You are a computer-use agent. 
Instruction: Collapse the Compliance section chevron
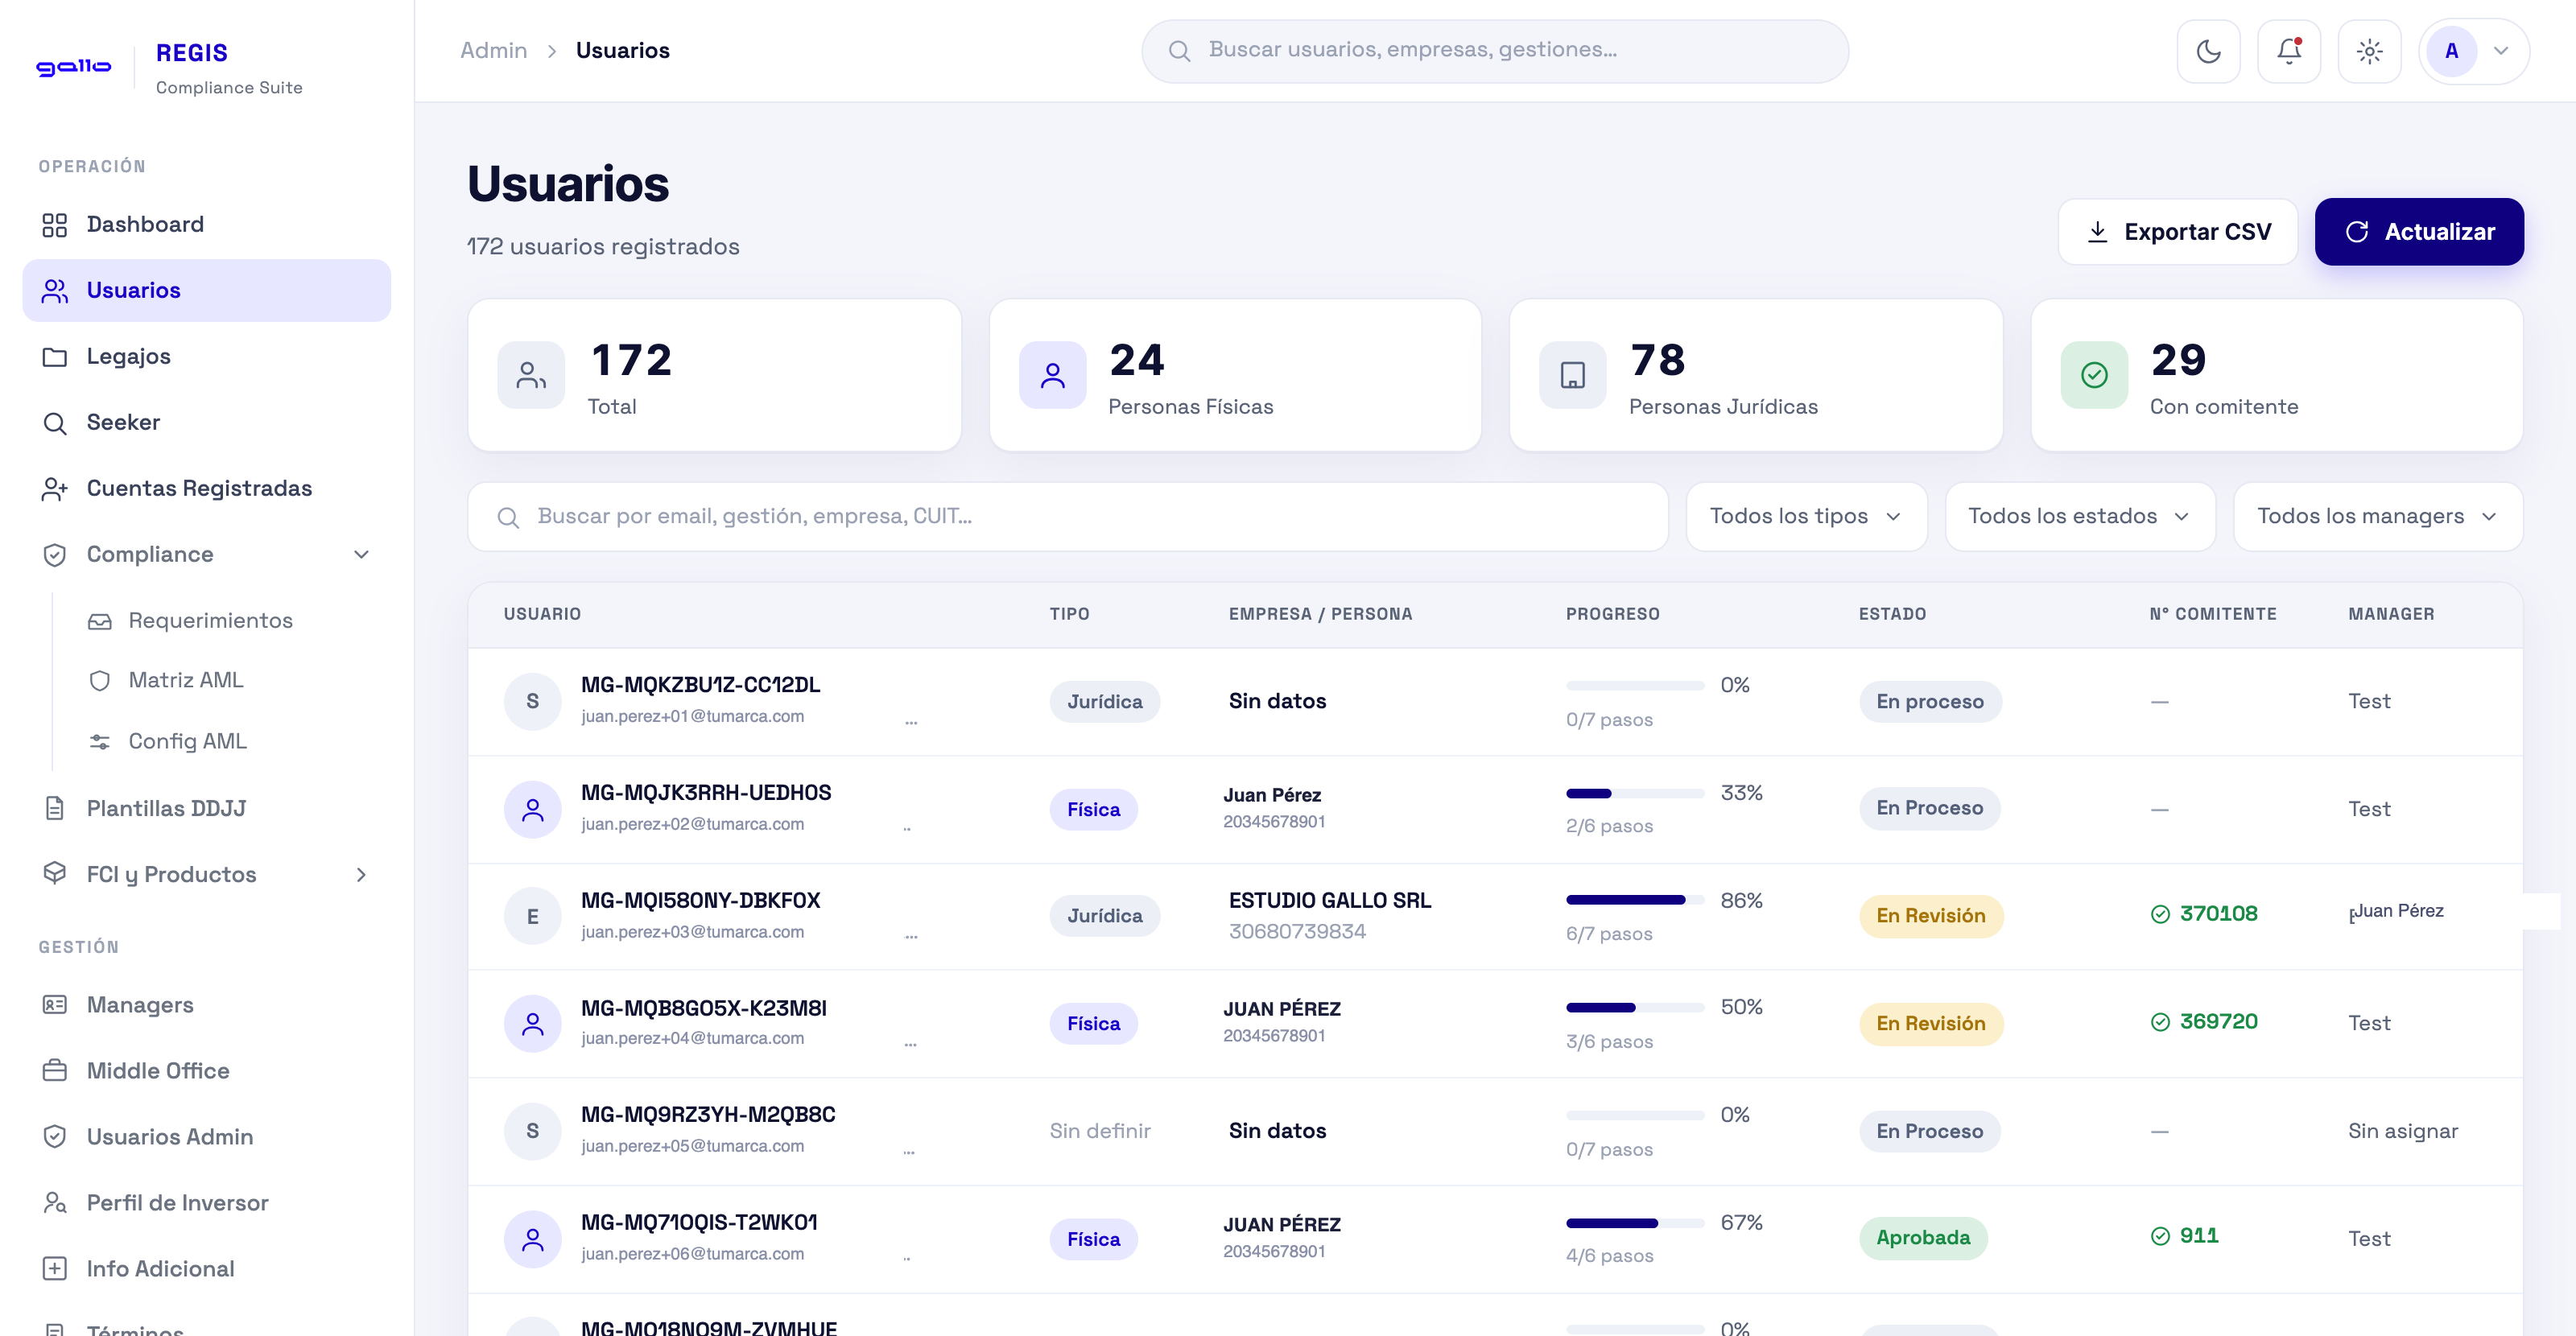tap(361, 554)
